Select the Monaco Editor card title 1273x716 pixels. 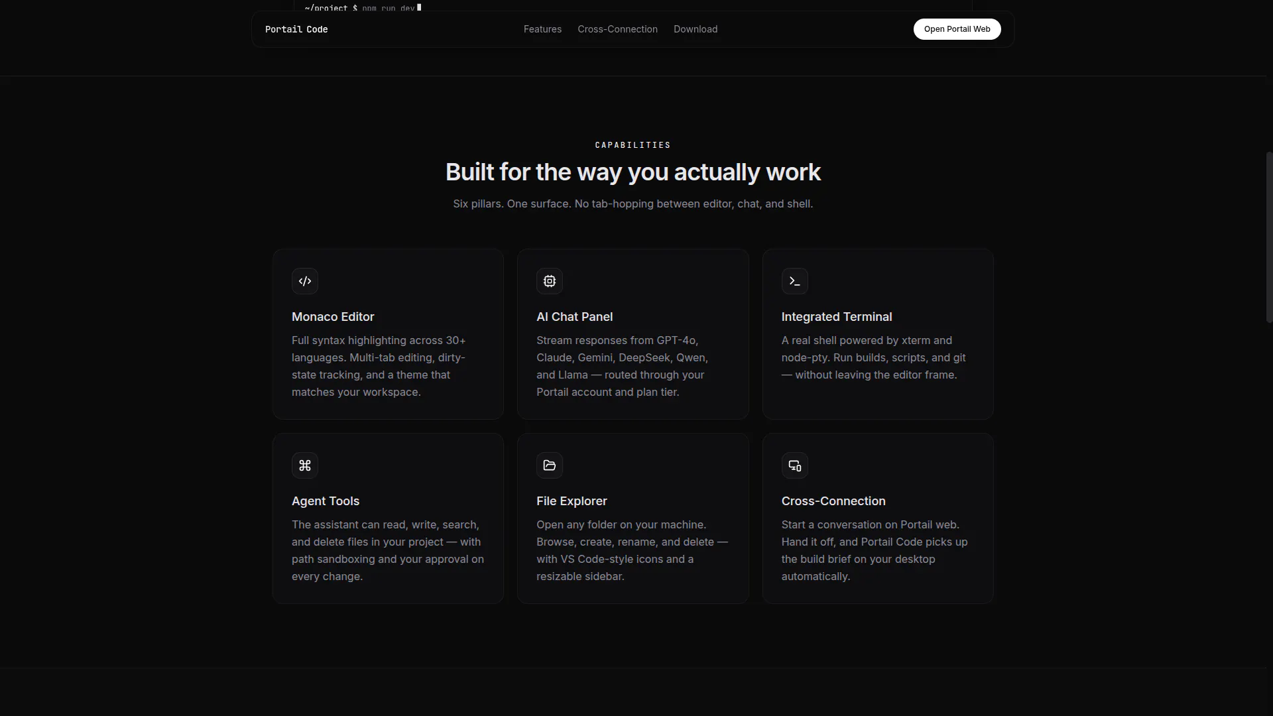333,317
